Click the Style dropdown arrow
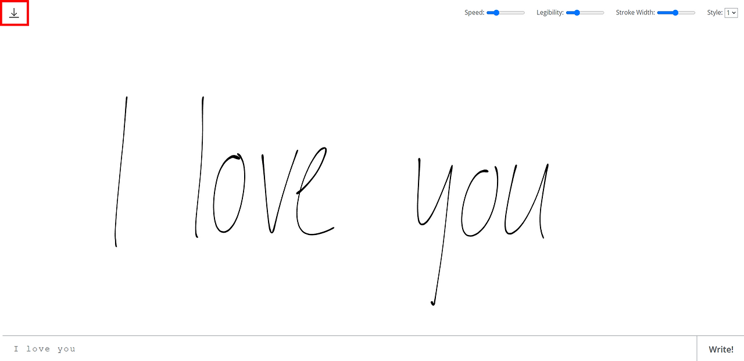The width and height of the screenshot is (744, 361). (734, 12)
